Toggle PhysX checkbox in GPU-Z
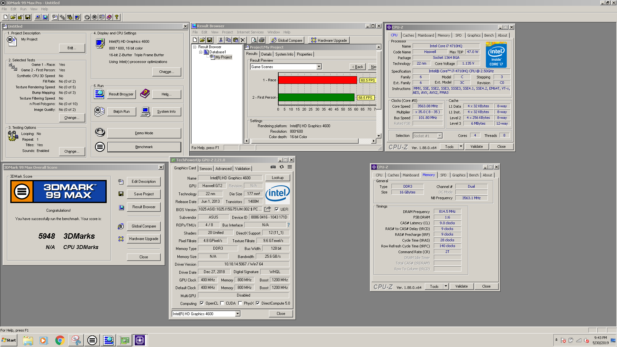 point(240,303)
